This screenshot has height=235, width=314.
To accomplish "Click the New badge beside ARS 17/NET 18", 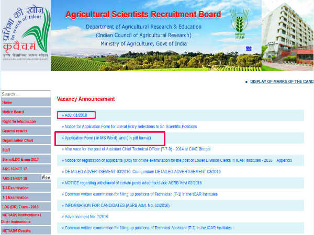I will point(46,177).
